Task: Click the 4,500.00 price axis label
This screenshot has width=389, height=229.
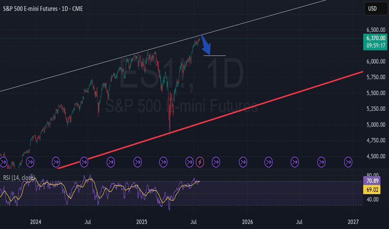Action: pyautogui.click(x=376, y=156)
